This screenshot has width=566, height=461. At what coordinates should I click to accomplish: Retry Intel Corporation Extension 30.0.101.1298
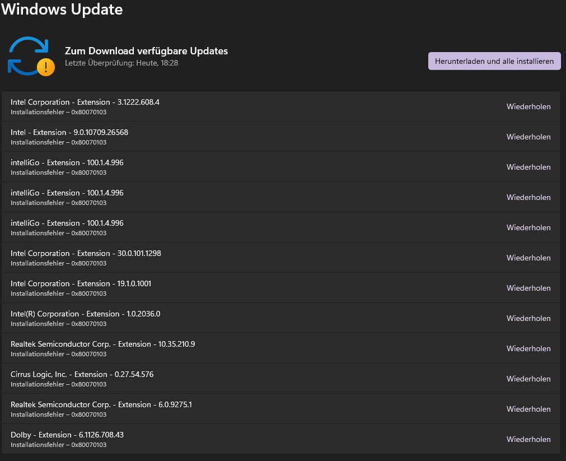tap(528, 258)
